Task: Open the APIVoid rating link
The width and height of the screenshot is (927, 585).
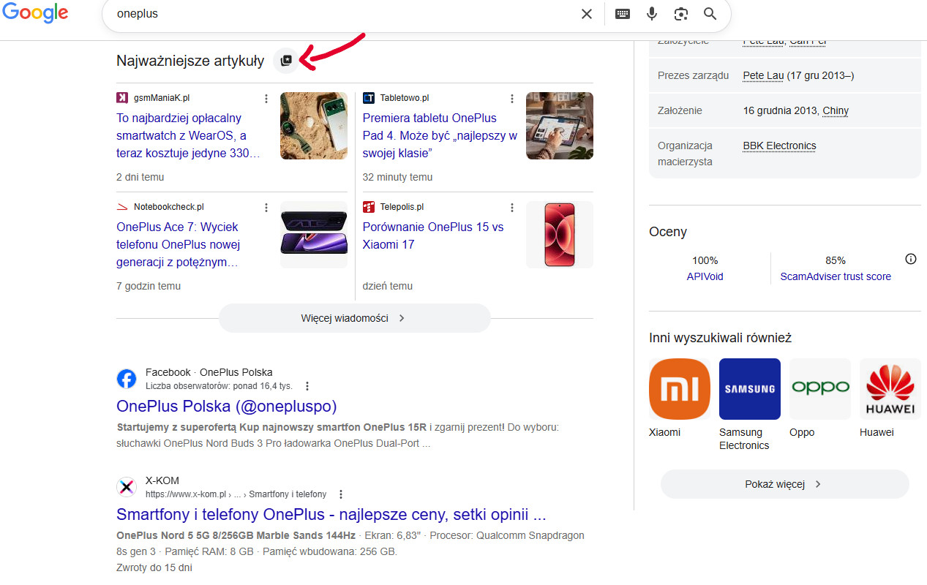Action: pos(705,276)
